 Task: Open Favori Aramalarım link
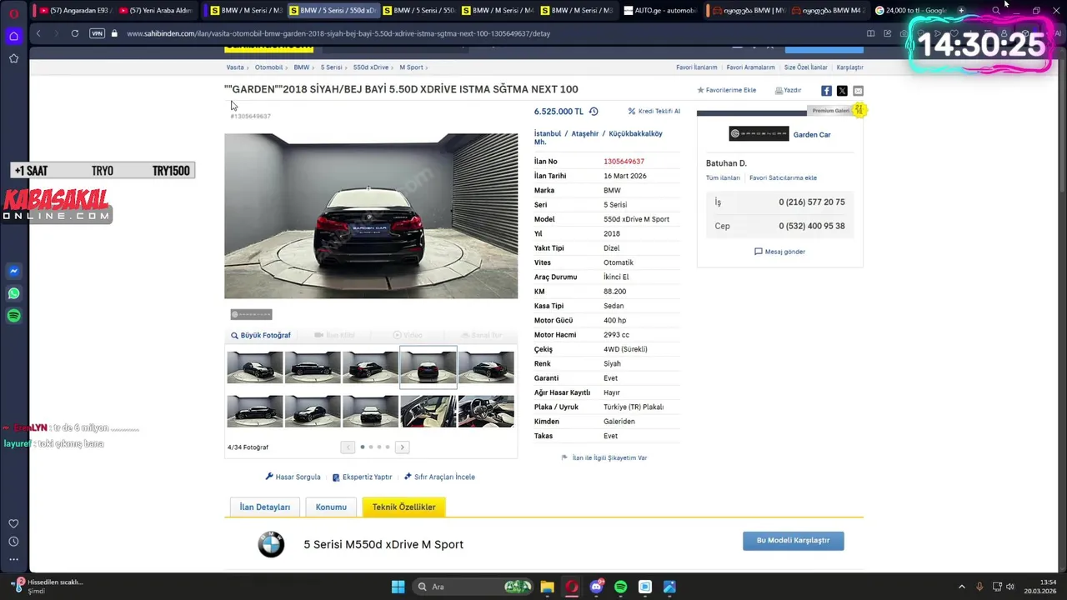point(750,67)
